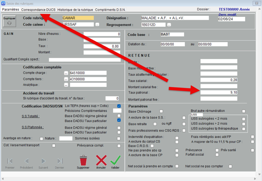This screenshot has height=181, width=262.
Task: Click the Dupliquer icon button
Action: pyautogui.click(x=9, y=21)
